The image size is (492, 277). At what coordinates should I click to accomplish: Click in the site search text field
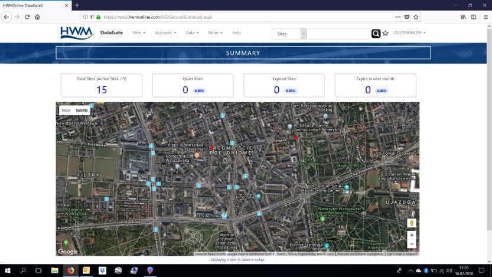(x=338, y=34)
